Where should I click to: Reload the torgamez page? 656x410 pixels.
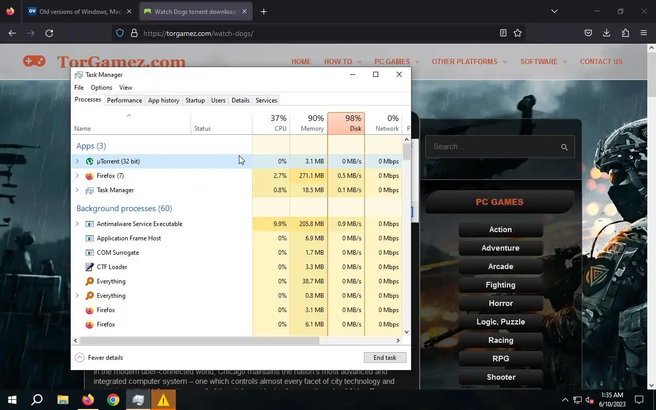pos(49,33)
